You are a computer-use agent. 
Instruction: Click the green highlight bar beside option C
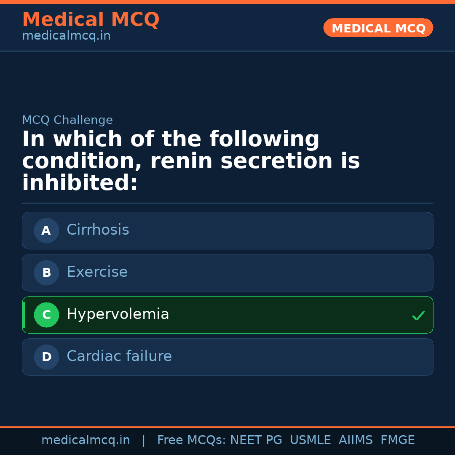coord(24,315)
